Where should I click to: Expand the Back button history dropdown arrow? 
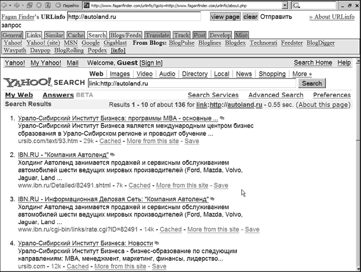coord(9,5)
